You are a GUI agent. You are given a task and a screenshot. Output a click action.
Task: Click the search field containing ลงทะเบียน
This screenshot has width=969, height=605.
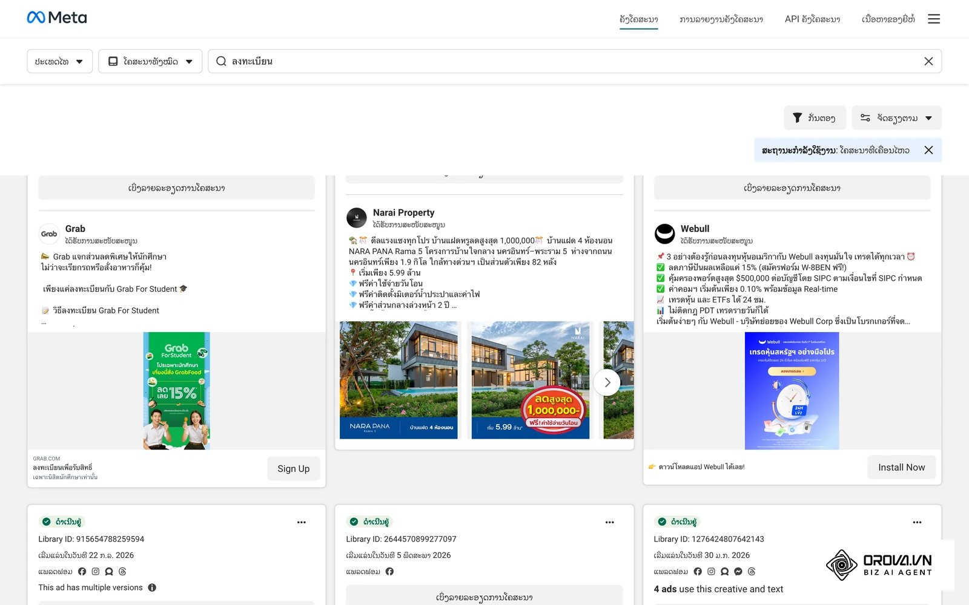pyautogui.click(x=574, y=61)
